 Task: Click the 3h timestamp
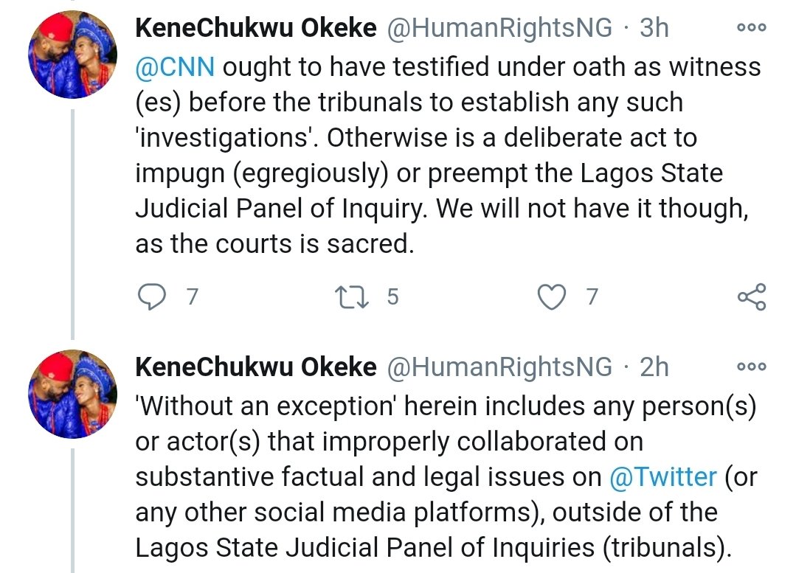[x=654, y=29]
